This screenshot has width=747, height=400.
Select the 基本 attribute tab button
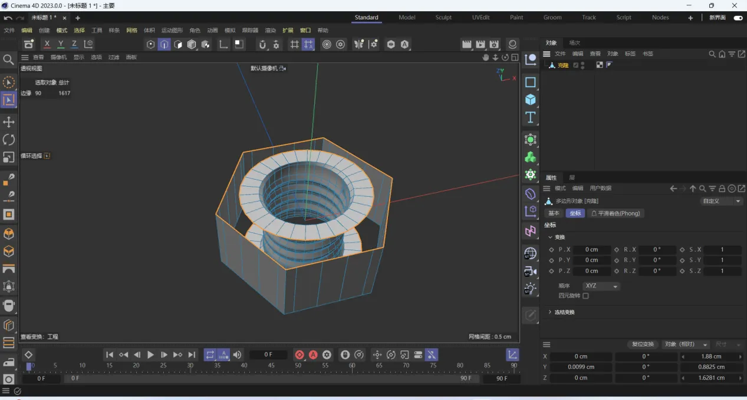coord(554,213)
